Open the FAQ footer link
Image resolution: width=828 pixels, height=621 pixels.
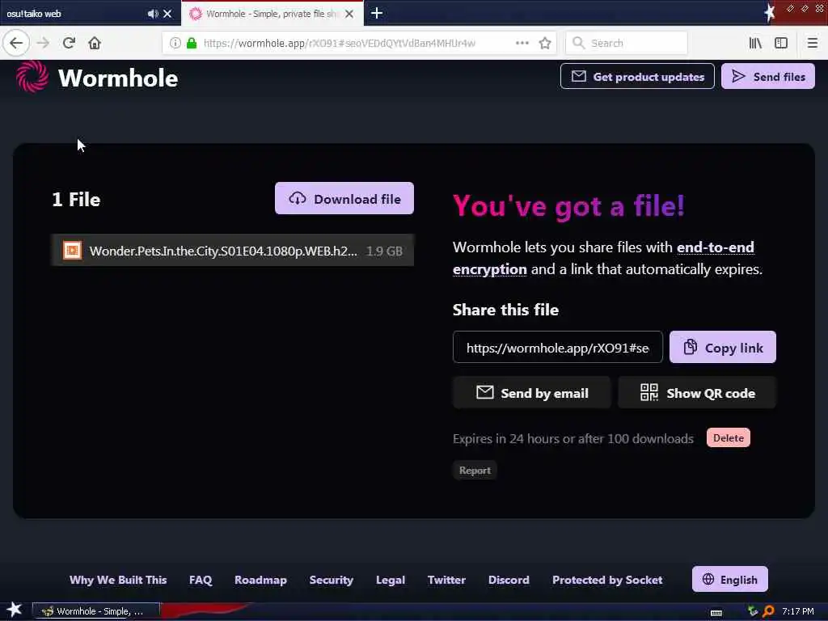201,580
